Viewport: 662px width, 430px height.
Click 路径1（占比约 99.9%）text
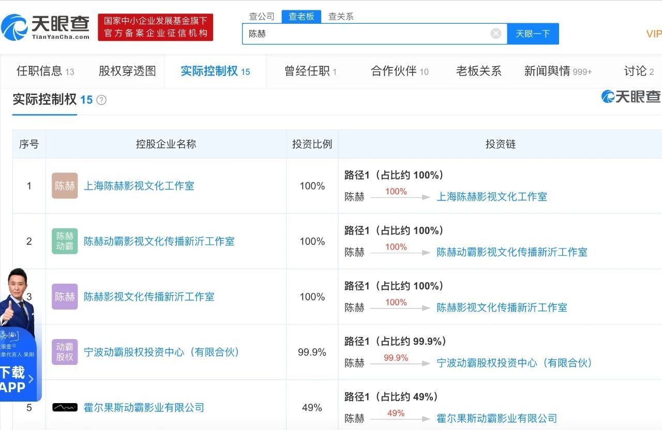coord(396,341)
